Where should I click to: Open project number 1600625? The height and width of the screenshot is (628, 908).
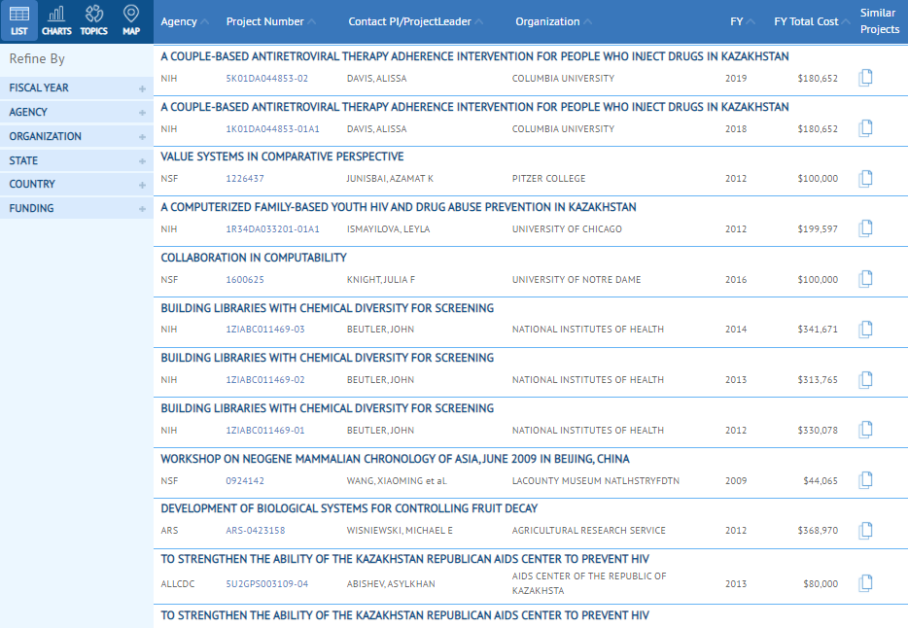click(x=244, y=280)
